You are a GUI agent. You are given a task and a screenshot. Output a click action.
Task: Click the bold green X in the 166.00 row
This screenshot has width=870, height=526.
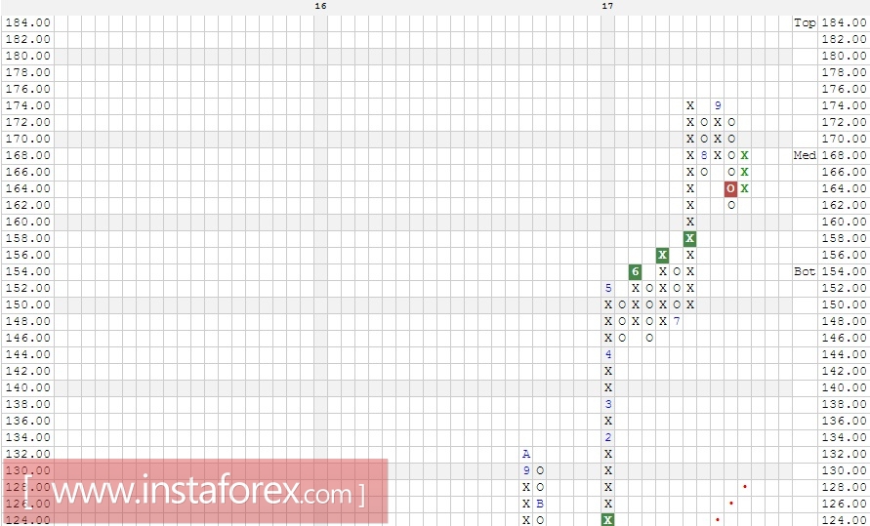click(x=745, y=172)
